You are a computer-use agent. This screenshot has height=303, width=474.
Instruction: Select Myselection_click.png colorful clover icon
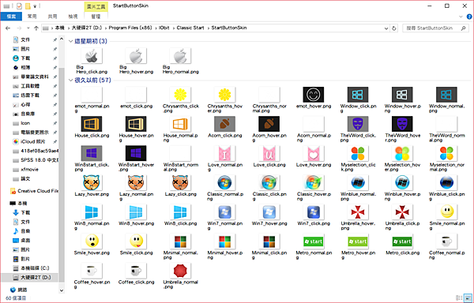358,153
